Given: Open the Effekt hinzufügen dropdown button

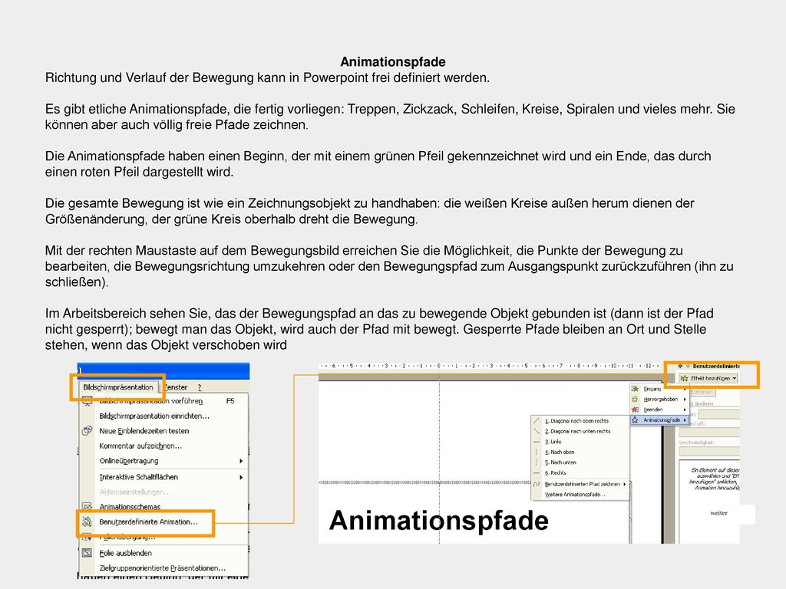Looking at the screenshot, I should point(708,378).
